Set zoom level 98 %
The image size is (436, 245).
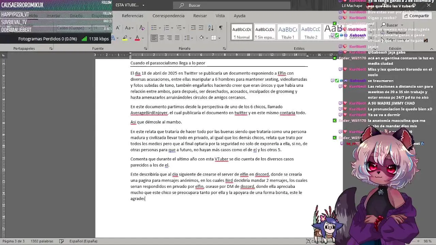point(427,241)
